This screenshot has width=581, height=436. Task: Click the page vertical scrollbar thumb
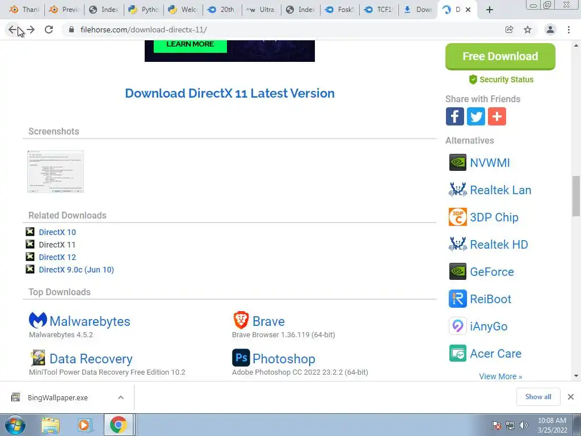tap(576, 196)
